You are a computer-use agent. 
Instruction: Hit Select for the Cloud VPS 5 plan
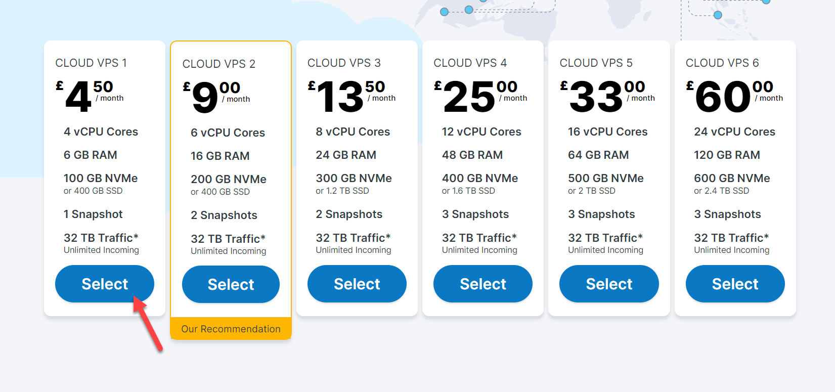click(609, 284)
